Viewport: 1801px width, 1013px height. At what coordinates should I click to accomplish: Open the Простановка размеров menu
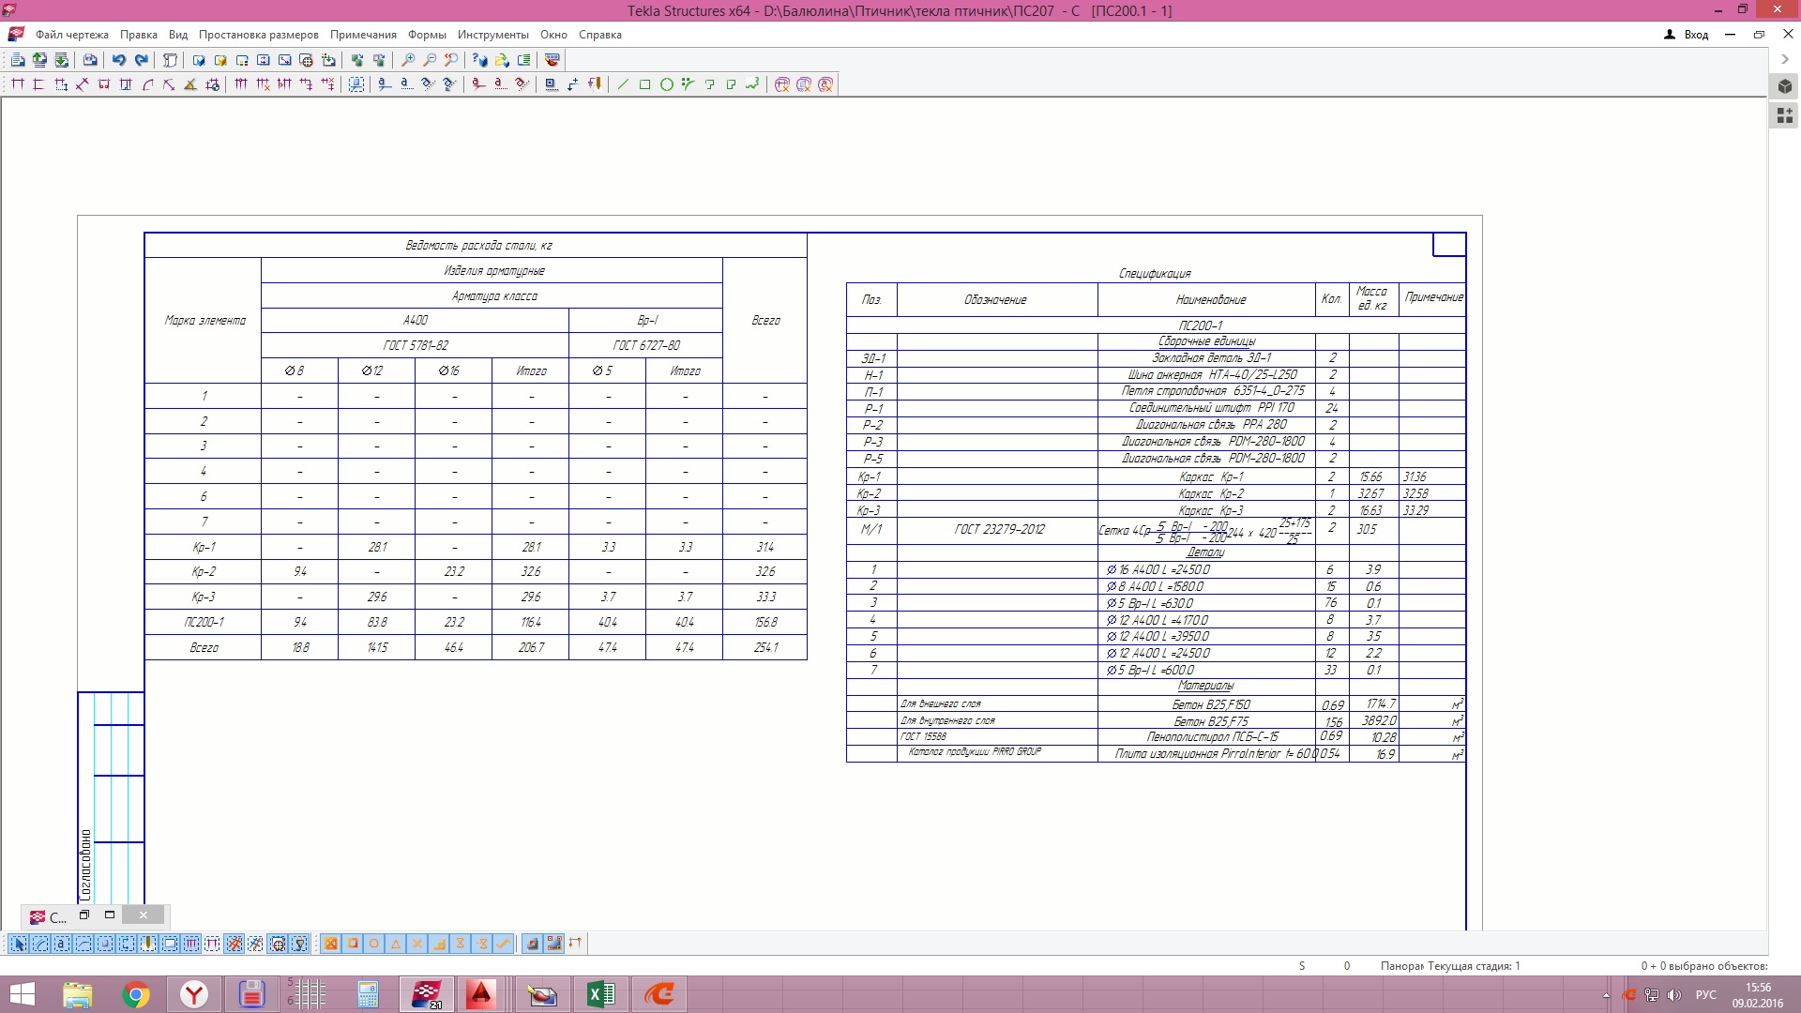[258, 35]
